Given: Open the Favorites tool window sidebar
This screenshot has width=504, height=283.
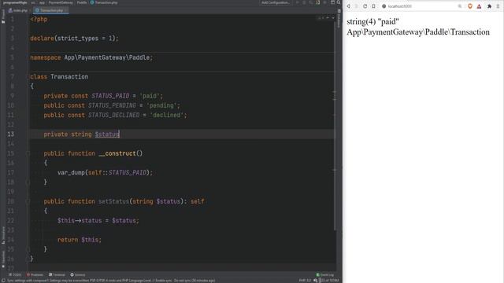Looking at the screenshot, I should coord(3,259).
